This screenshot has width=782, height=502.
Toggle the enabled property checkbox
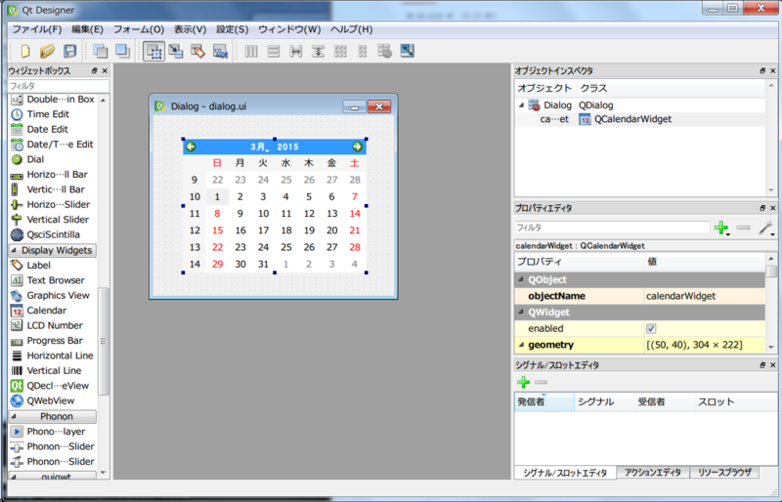[651, 328]
